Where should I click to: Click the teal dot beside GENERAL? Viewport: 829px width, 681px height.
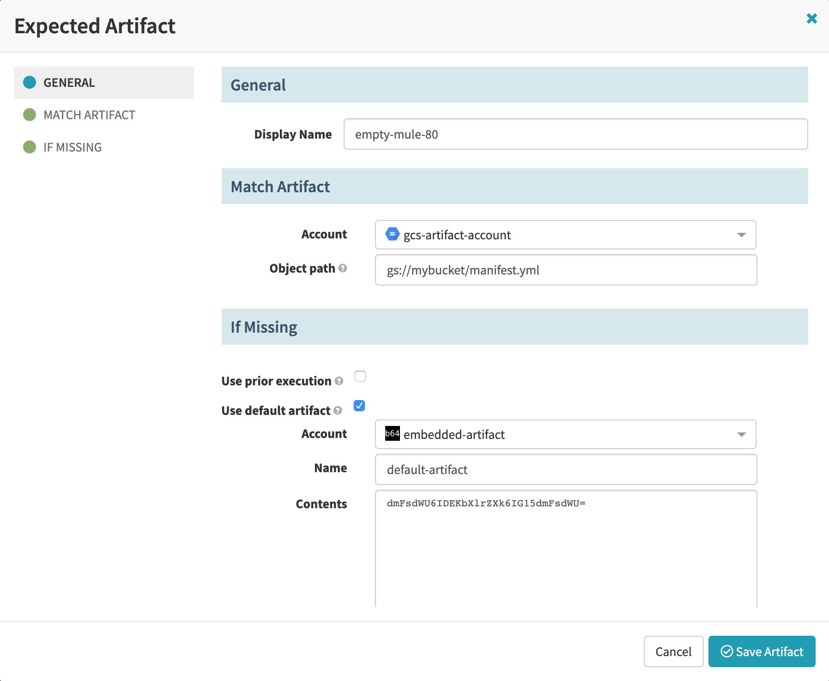click(x=30, y=83)
